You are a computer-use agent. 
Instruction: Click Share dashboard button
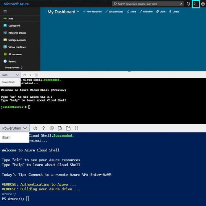pyautogui.click(x=131, y=11)
